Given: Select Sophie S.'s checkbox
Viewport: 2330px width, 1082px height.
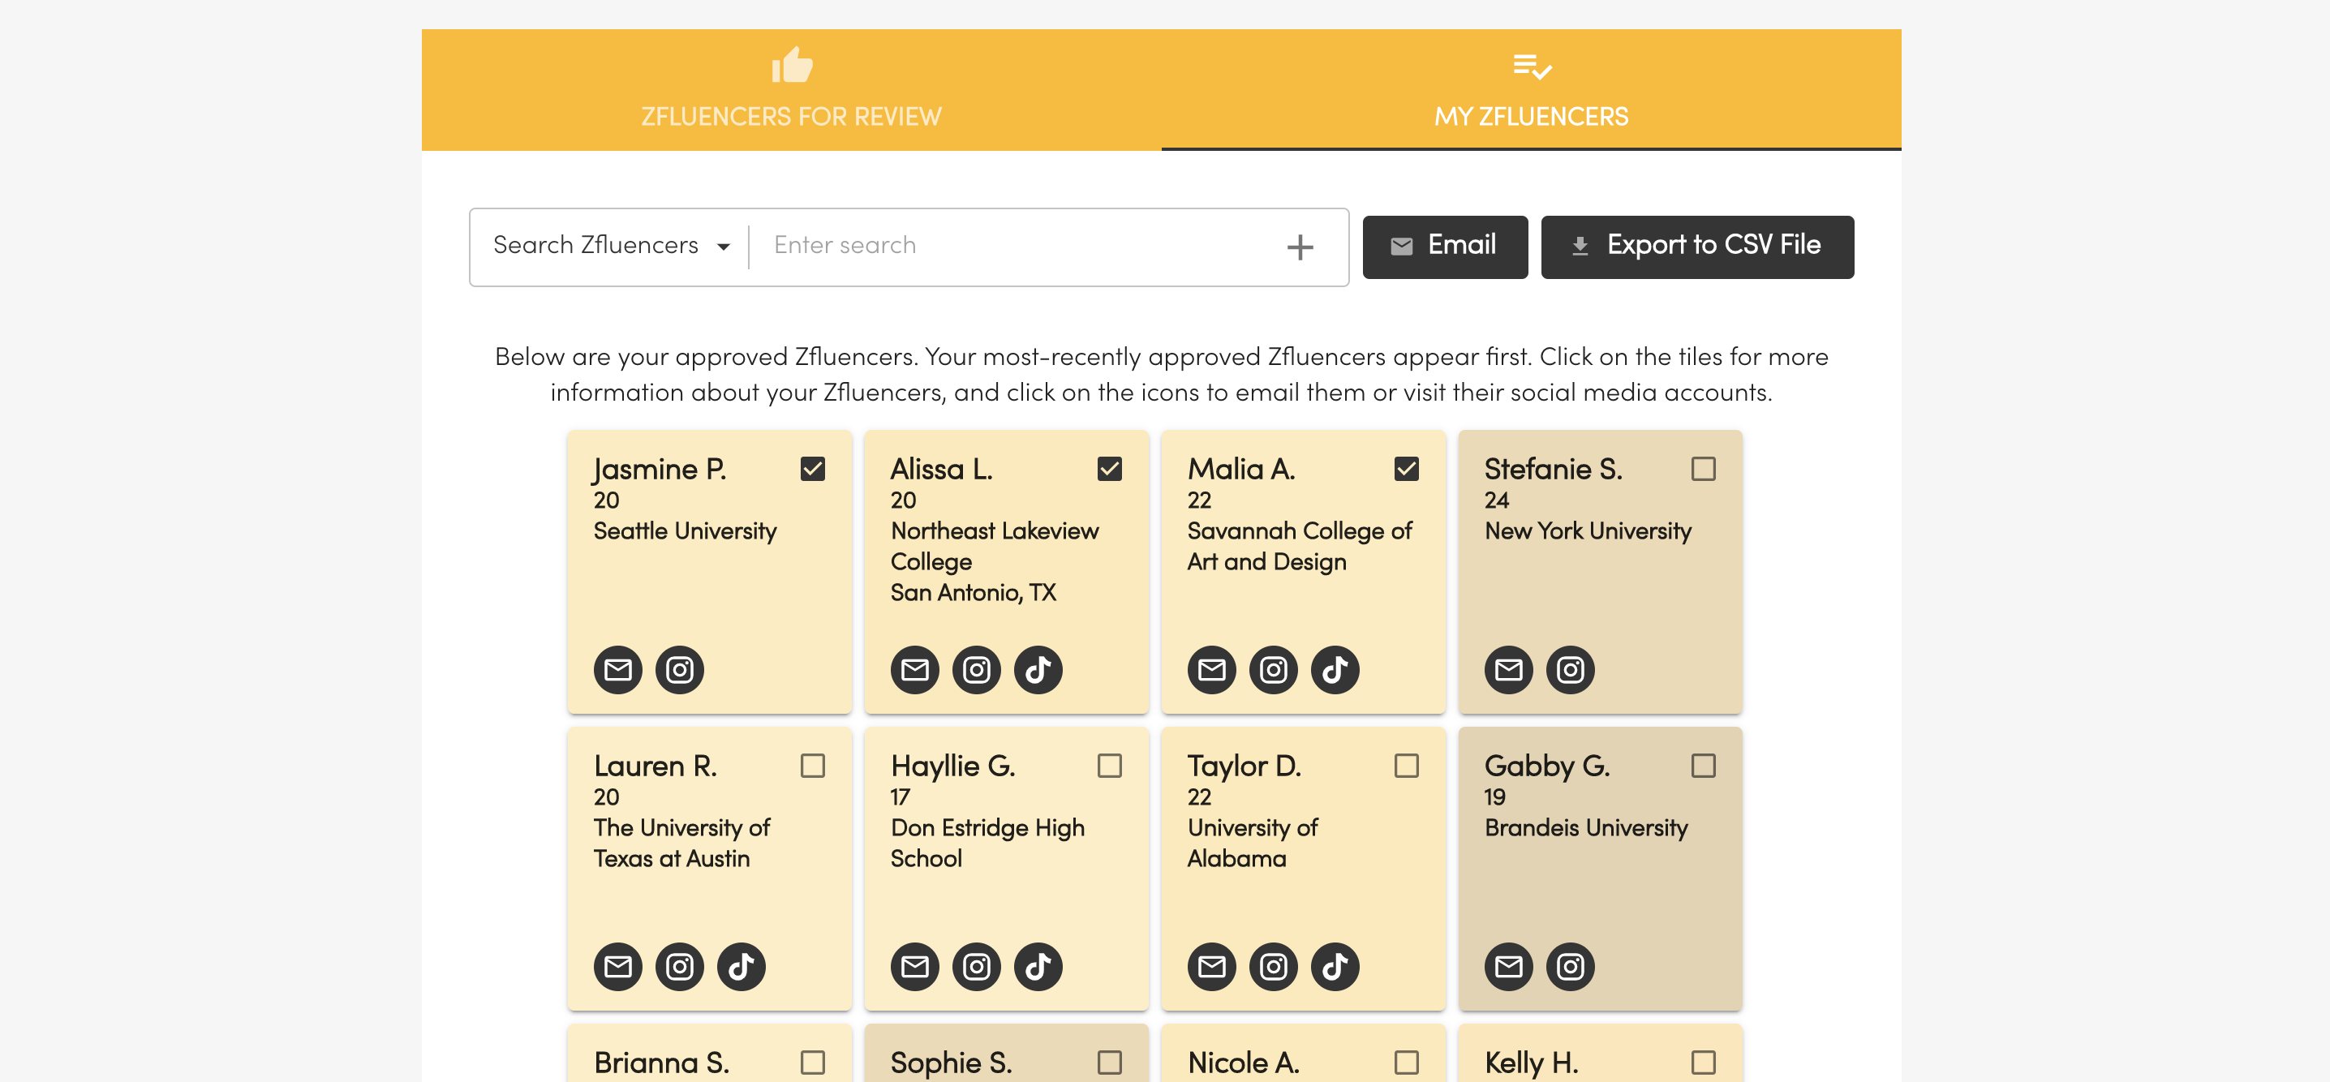Looking at the screenshot, I should click(1109, 1062).
